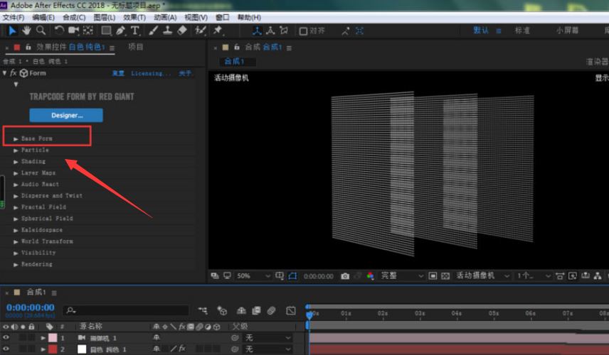
Task: Click the red label color of layer 2
Action: point(52,349)
